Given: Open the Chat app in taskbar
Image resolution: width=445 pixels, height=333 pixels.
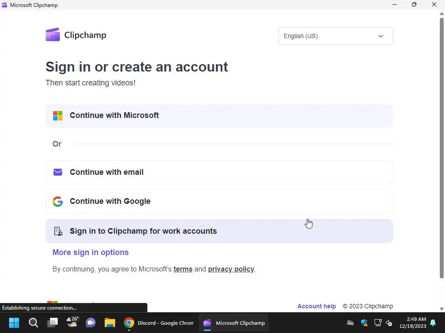Looking at the screenshot, I should pos(90,323).
